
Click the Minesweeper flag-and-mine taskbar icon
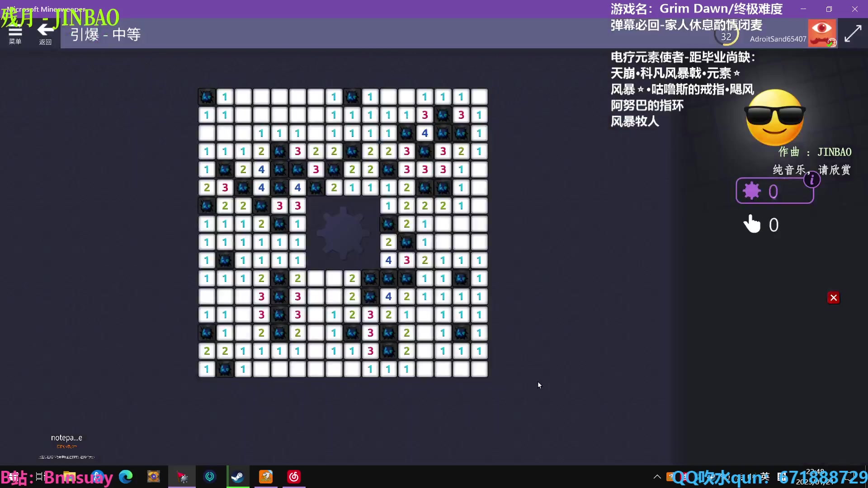click(x=182, y=477)
